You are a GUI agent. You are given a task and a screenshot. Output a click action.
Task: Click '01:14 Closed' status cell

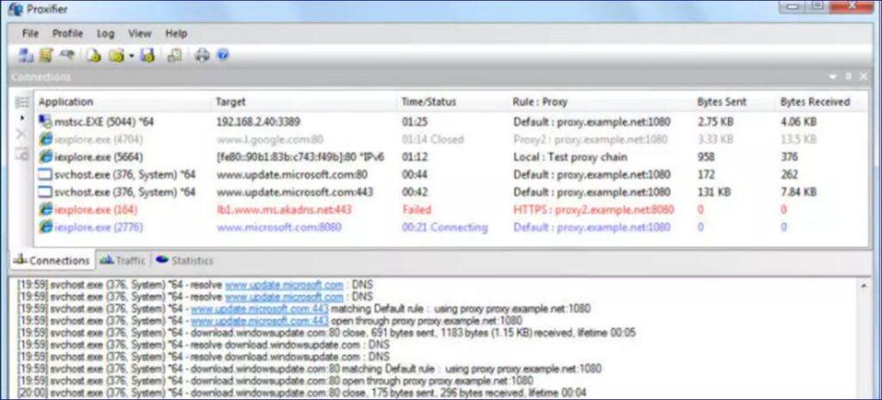(432, 139)
